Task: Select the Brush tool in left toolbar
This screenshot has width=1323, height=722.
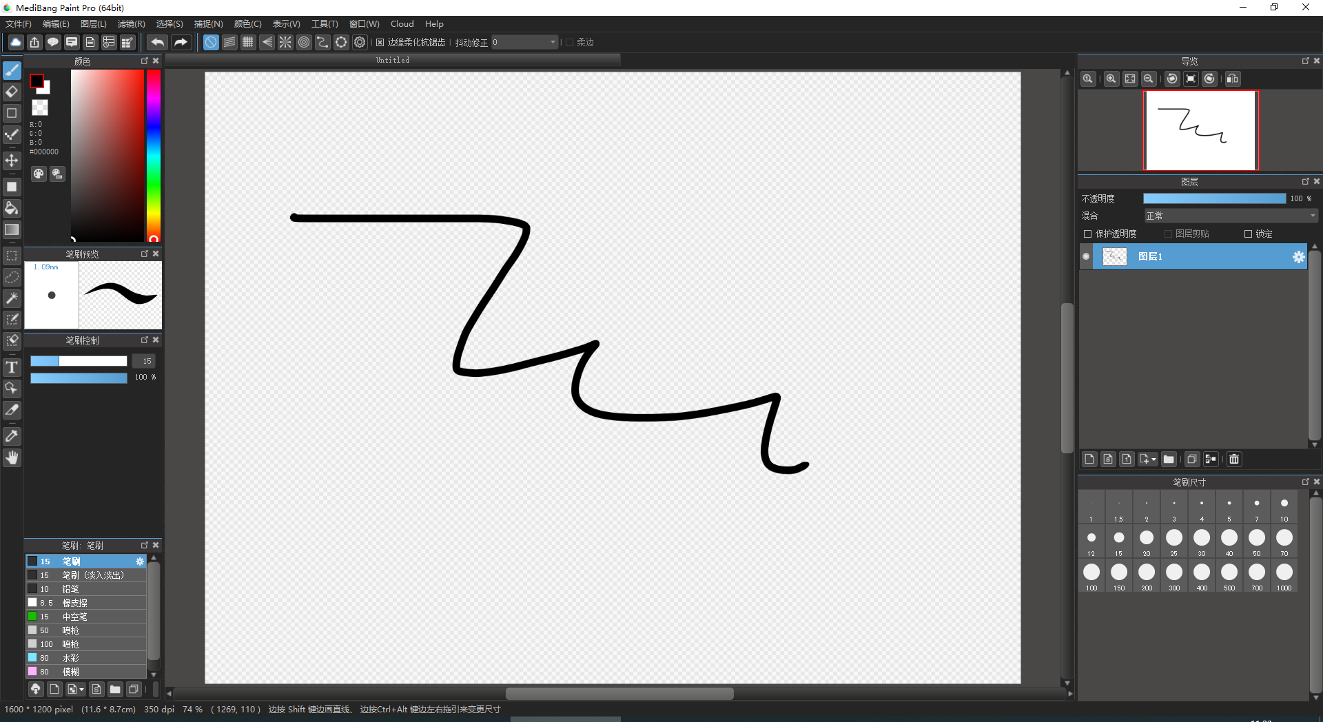Action: pos(12,70)
